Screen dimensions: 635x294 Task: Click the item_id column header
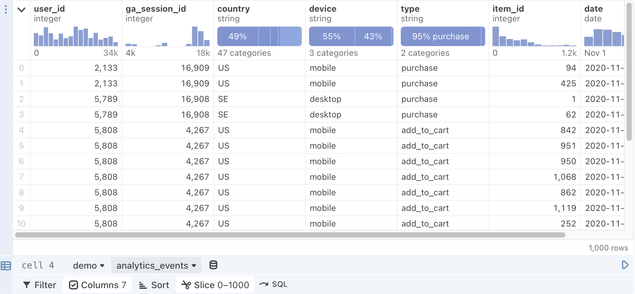click(x=508, y=9)
